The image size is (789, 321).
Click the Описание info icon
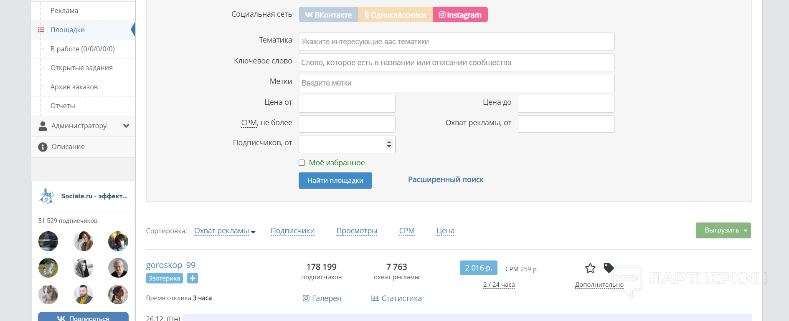pos(43,147)
